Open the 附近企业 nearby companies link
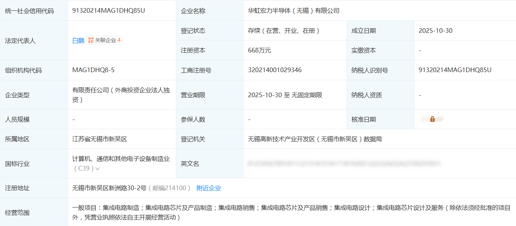Screen dimensions: 516x226 click(x=209, y=188)
